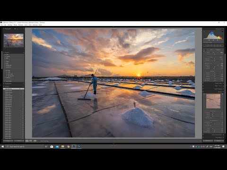Viewport: 227px width, 170px height.
Task: Launch Google Chrome from the taskbar
Action: (68, 146)
